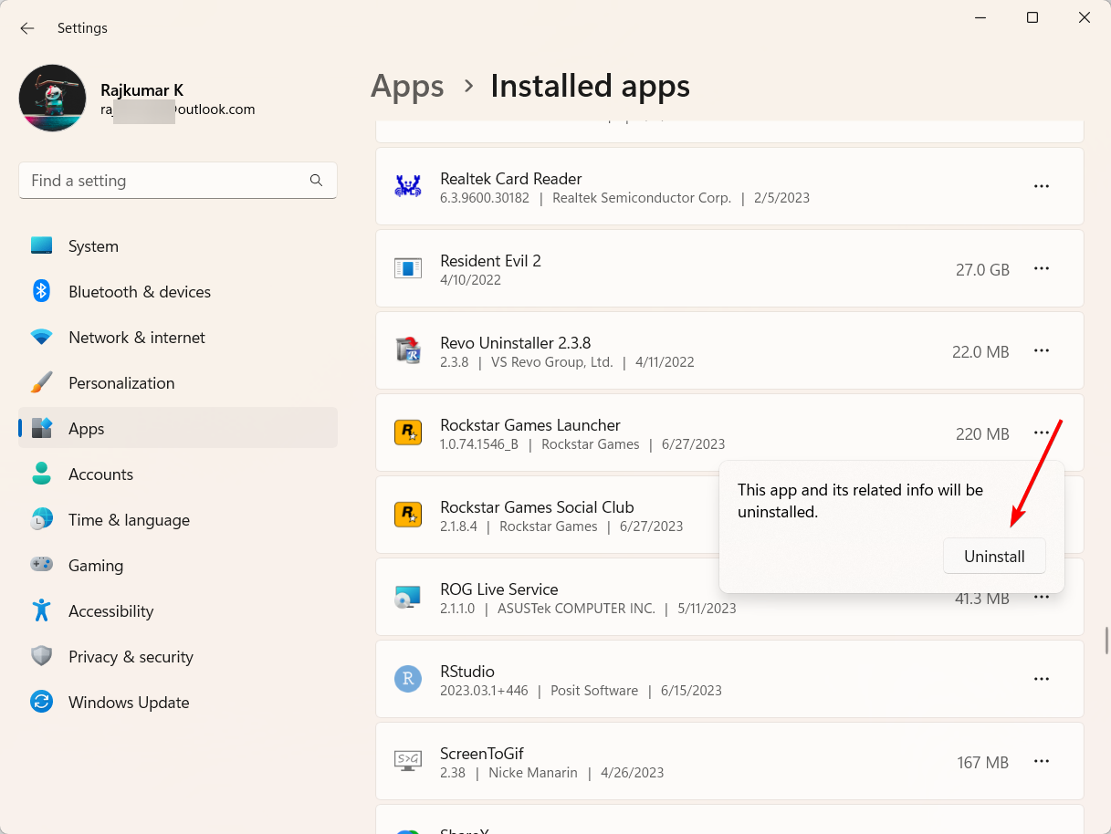Select the Realtek Card Reader app name
Viewport: 1111px width, 834px height.
tap(511, 179)
